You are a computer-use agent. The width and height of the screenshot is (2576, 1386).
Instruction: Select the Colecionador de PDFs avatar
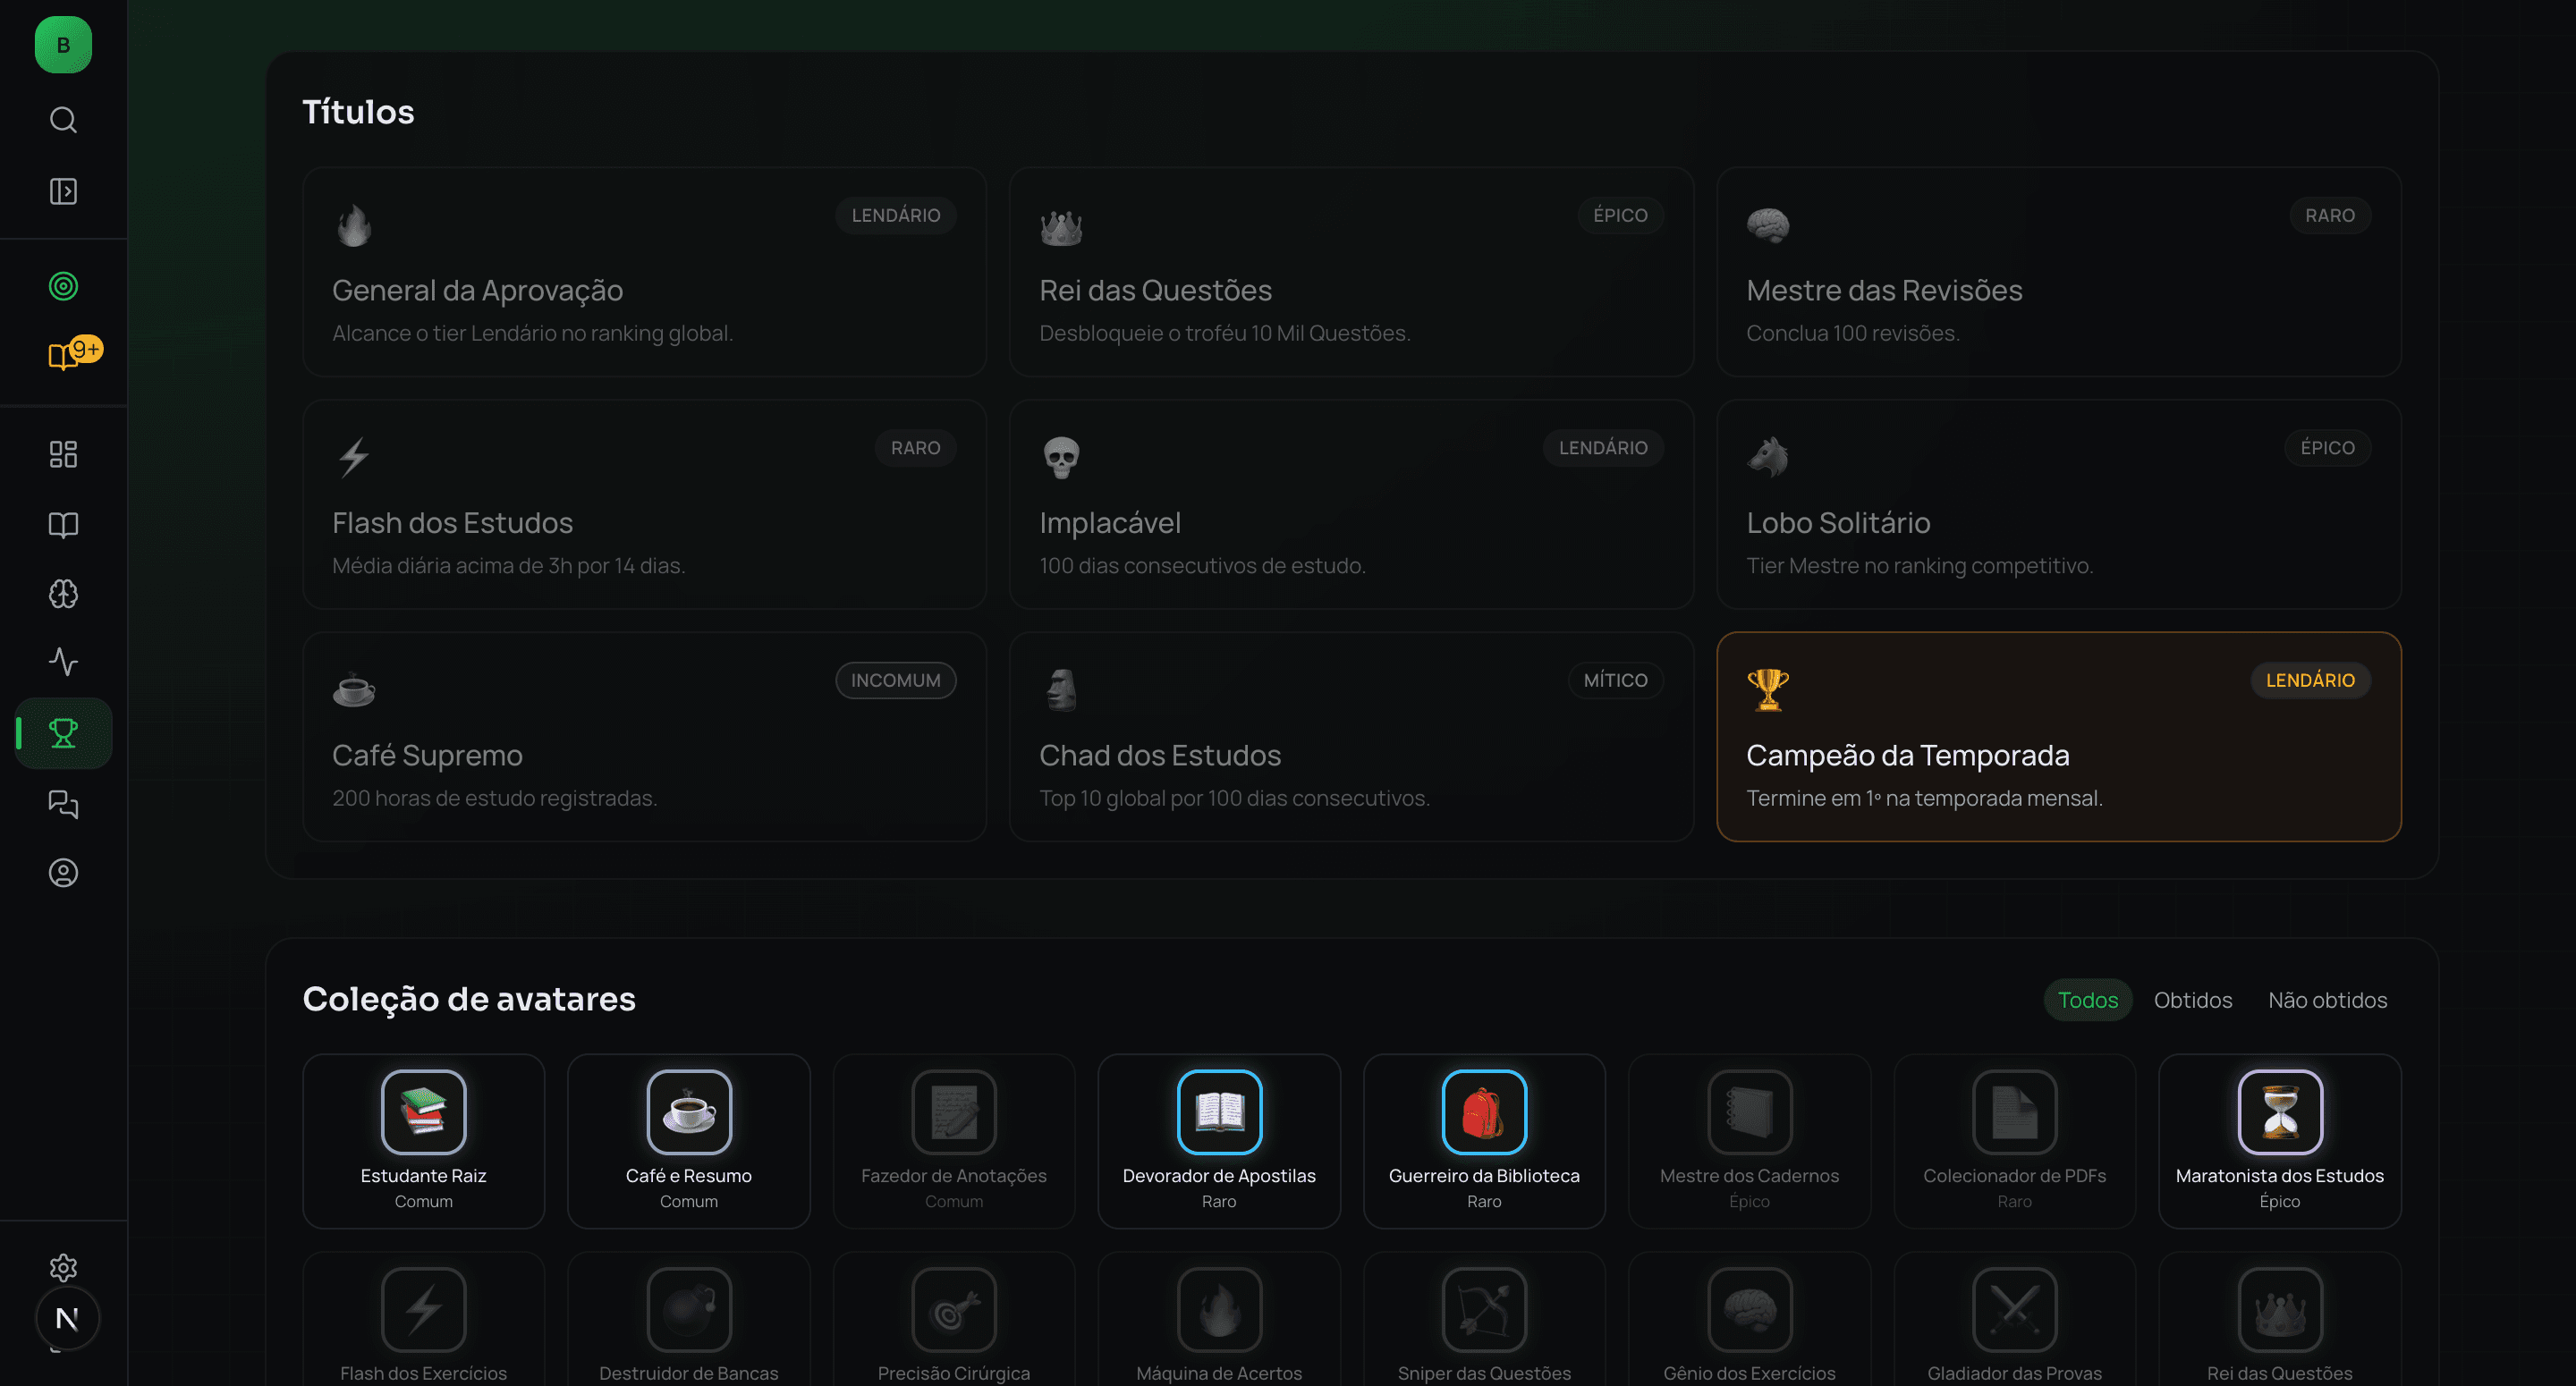tap(2015, 1141)
